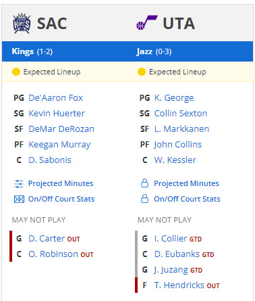Click the Jazz (0-3) team name heading
Image resolution: width=255 pixels, height=301 pixels.
[154, 51]
